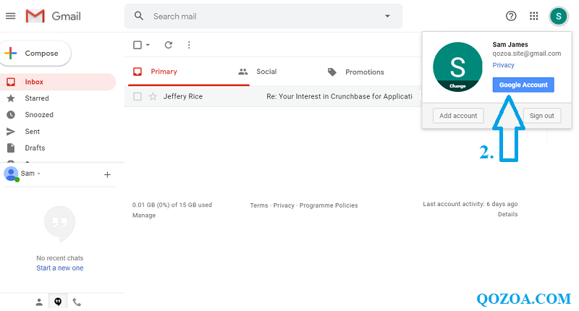Refresh the inbox

click(169, 45)
